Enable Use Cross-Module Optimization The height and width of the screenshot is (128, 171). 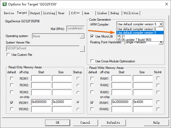(92, 61)
